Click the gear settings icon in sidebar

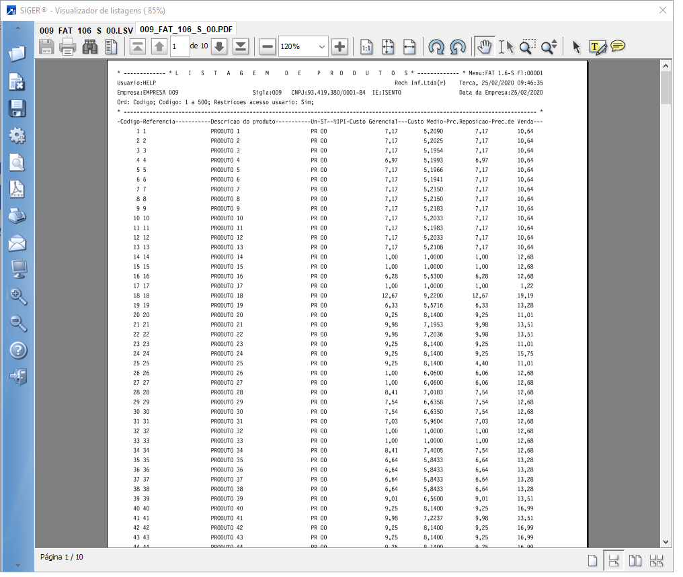click(x=17, y=136)
